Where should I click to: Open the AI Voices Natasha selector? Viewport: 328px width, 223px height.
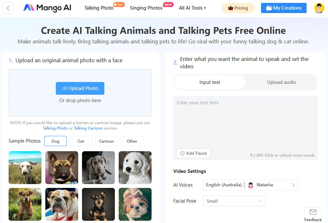coord(251,185)
